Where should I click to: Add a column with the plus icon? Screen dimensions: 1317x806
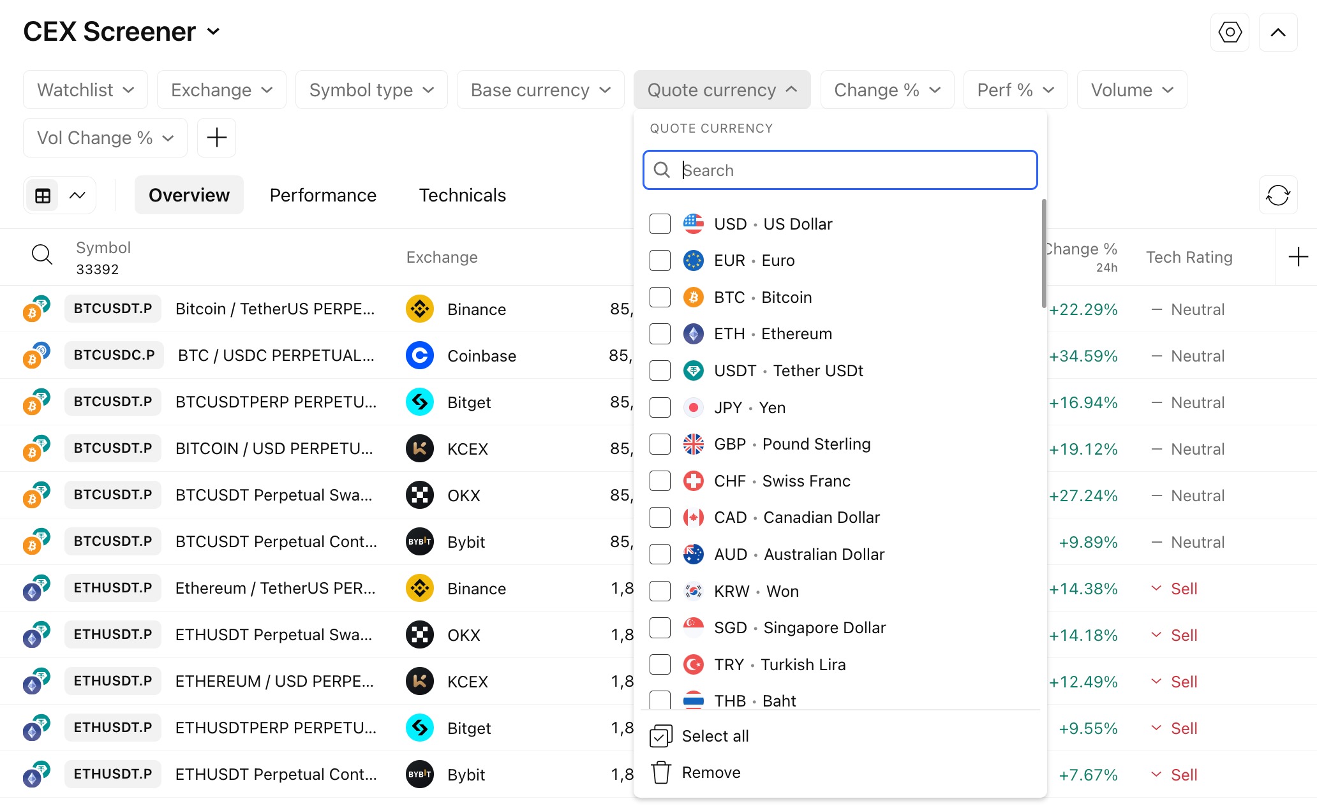click(x=1298, y=257)
